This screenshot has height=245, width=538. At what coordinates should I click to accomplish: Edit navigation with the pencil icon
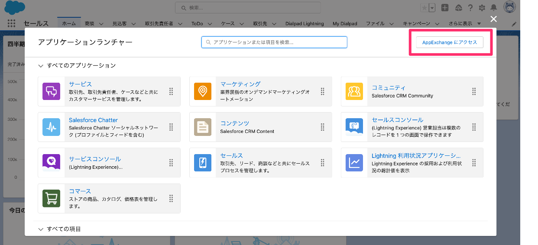point(514,24)
